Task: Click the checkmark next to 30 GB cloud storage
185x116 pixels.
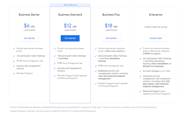Action: [x=14, y=61]
